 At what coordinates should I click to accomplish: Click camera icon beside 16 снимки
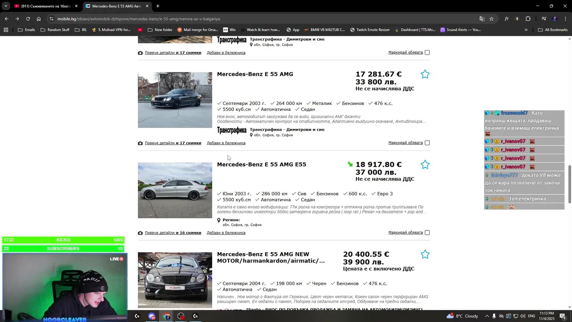[140, 233]
